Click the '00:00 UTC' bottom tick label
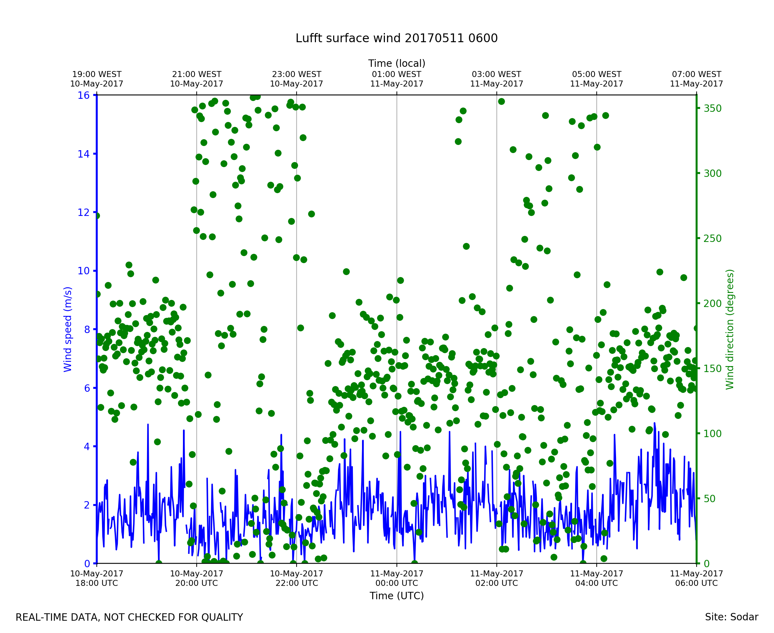 click(396, 583)
